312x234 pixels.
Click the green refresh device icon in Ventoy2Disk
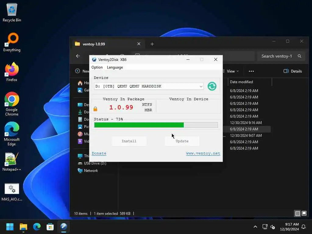click(212, 86)
